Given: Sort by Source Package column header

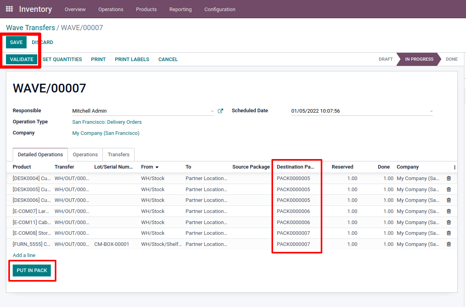Looking at the screenshot, I should click(251, 167).
